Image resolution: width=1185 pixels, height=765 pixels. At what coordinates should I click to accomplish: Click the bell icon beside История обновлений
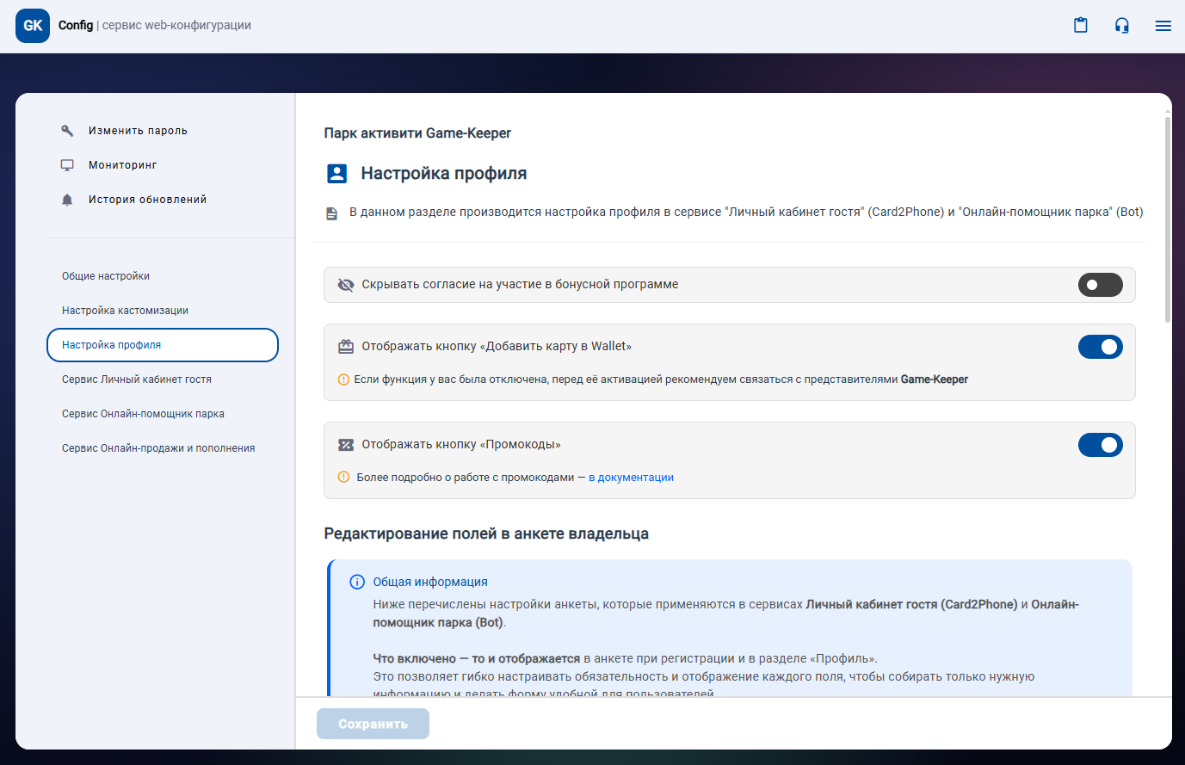[67, 200]
